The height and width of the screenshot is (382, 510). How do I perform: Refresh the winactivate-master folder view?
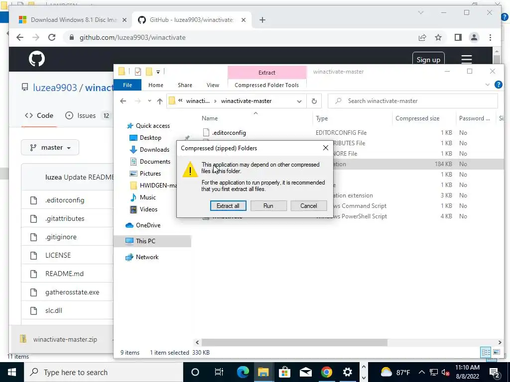314,101
